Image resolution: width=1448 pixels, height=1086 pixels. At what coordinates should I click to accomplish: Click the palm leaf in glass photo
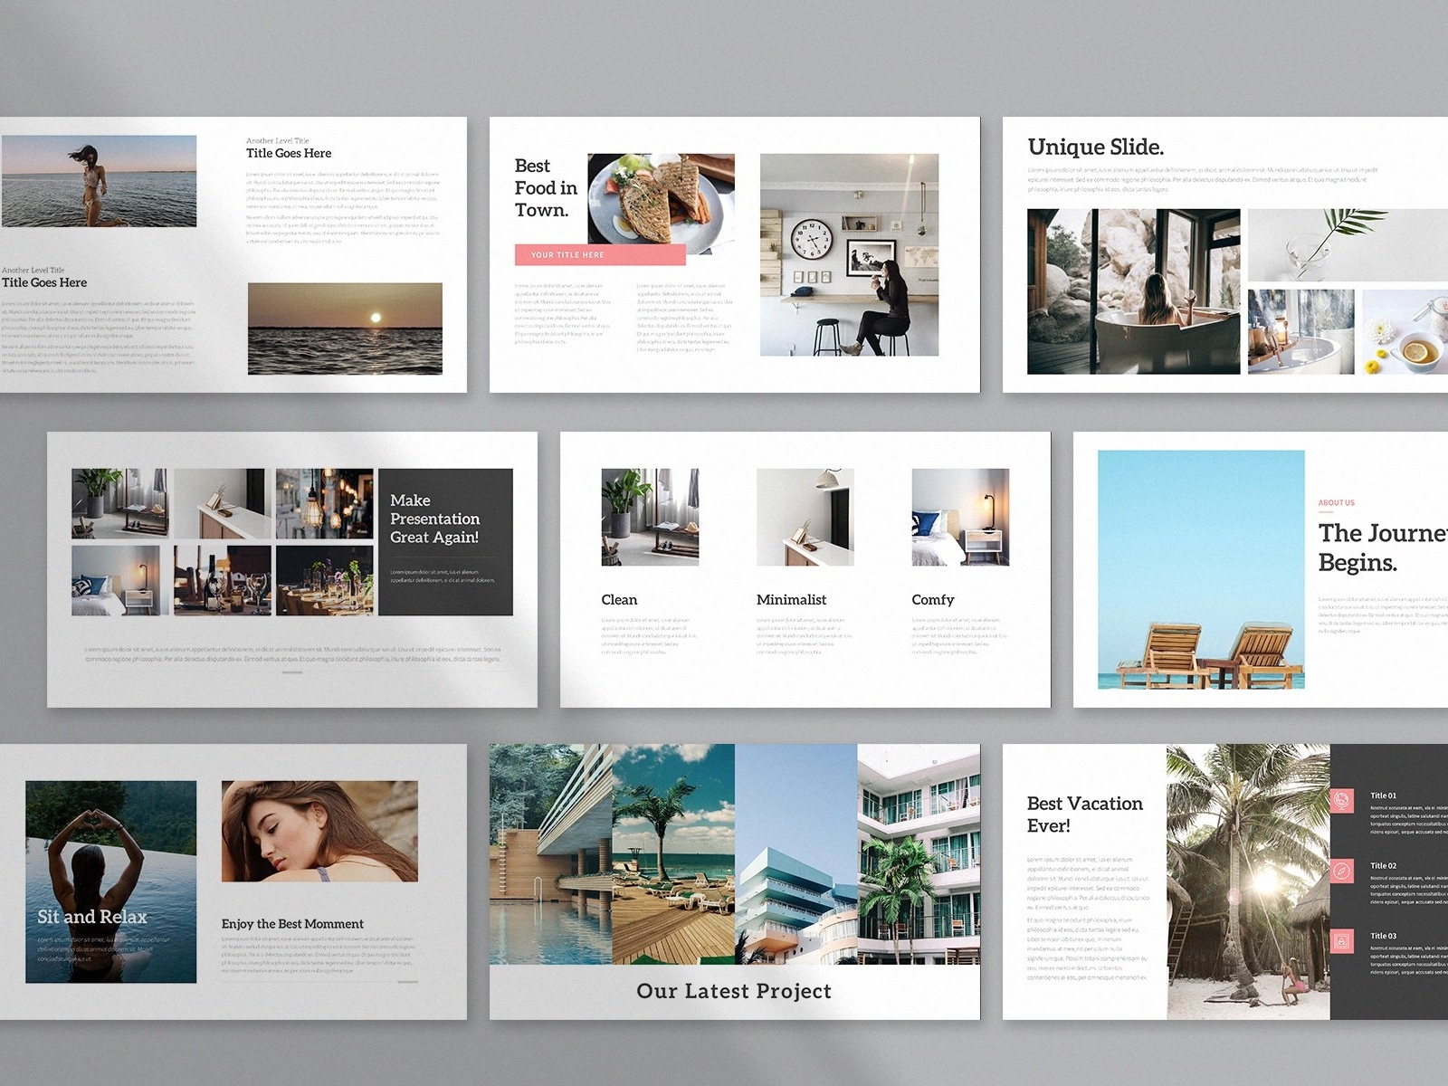coord(1348,245)
